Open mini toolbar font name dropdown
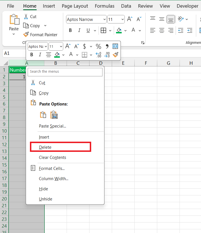The height and width of the screenshot is (233, 201). coord(46,46)
